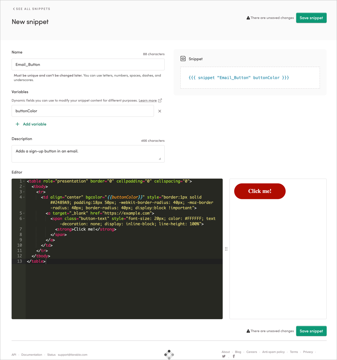
Task: Click the external-link icon after Learn more
Action: (x=160, y=100)
